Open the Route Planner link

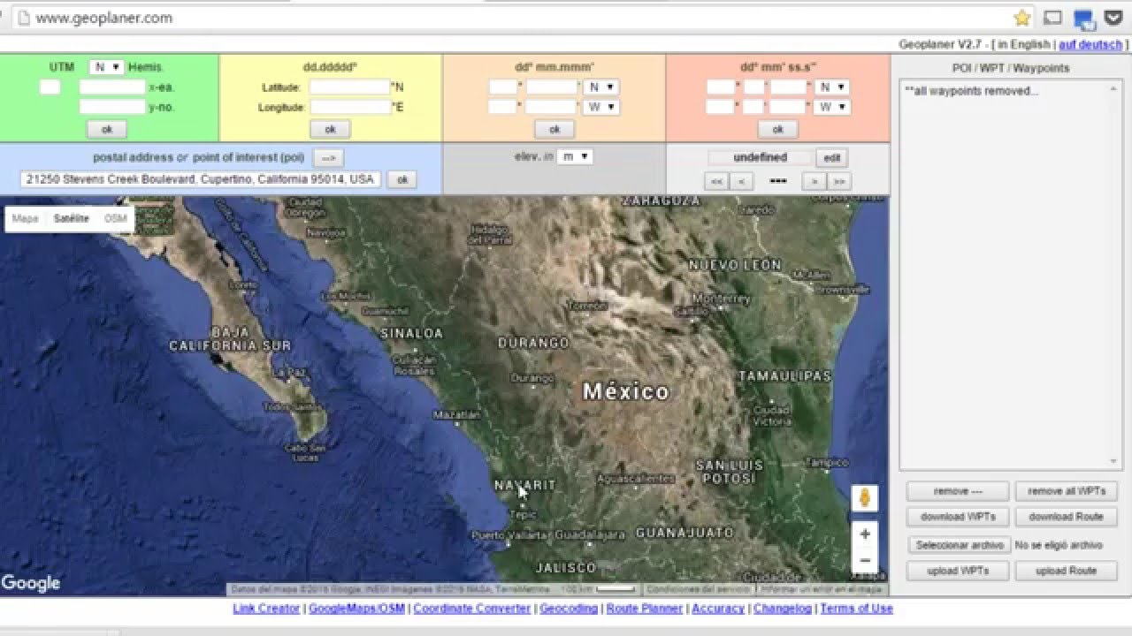pyautogui.click(x=645, y=609)
